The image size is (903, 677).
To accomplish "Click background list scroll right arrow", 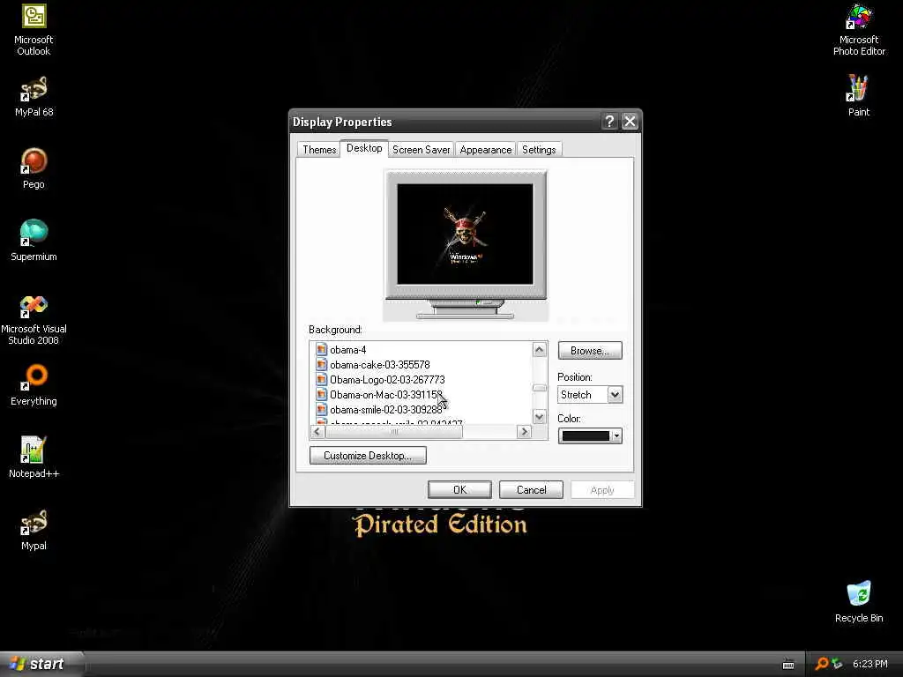I will (x=524, y=431).
